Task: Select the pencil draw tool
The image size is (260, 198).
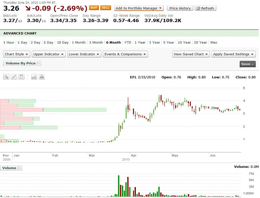Action: [x=14, y=77]
